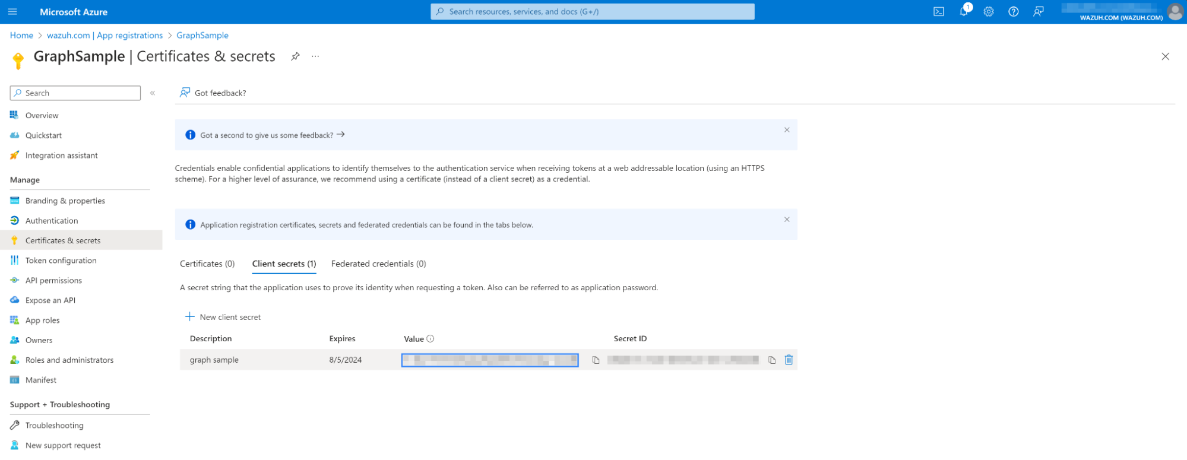Screen dimensions: 1187x460
Task: Delete the graph sample secret
Action: [789, 360]
